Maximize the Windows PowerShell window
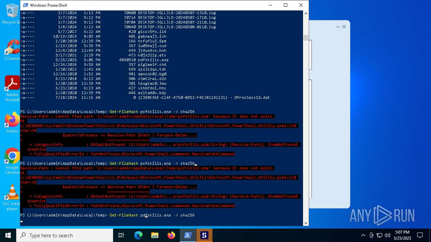Viewport: 431px width, 242px height. (x=286, y=5)
